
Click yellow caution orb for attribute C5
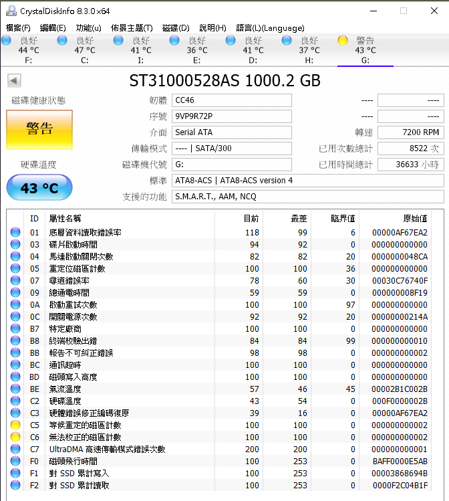point(15,425)
